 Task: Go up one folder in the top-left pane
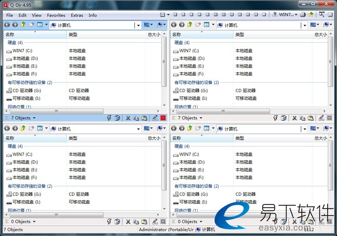[x=23, y=25]
